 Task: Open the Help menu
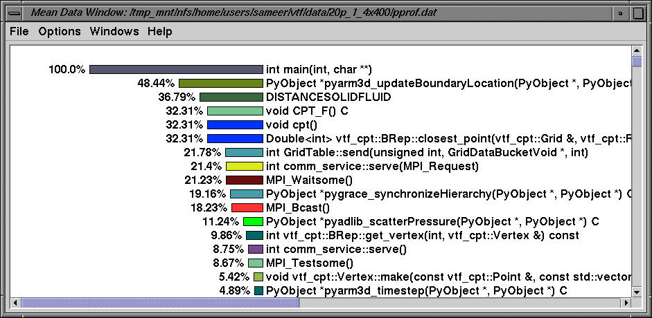(160, 32)
